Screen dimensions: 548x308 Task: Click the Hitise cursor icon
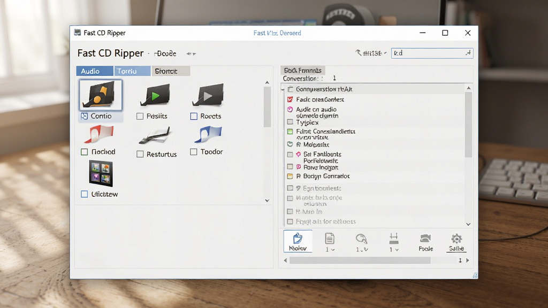pyautogui.click(x=359, y=53)
